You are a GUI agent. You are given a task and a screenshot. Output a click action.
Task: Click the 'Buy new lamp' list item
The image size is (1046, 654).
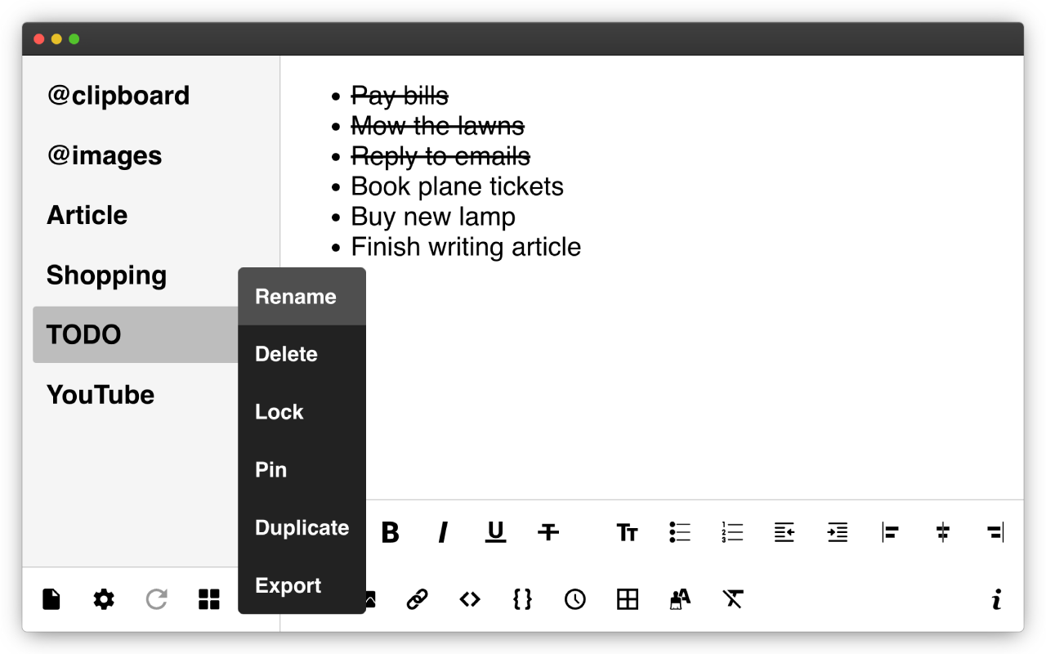click(x=433, y=217)
